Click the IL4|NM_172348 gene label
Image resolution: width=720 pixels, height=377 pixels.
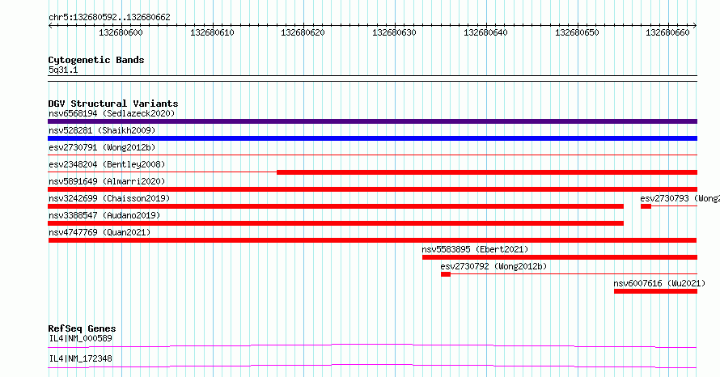click(x=80, y=358)
